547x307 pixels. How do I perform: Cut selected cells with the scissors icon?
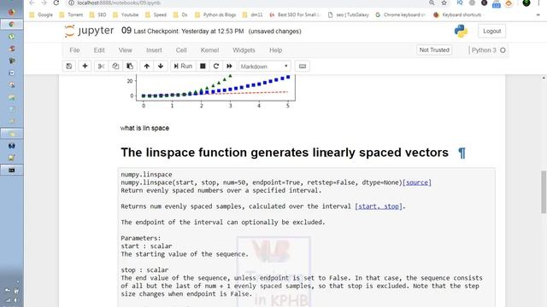pyautogui.click(x=101, y=67)
